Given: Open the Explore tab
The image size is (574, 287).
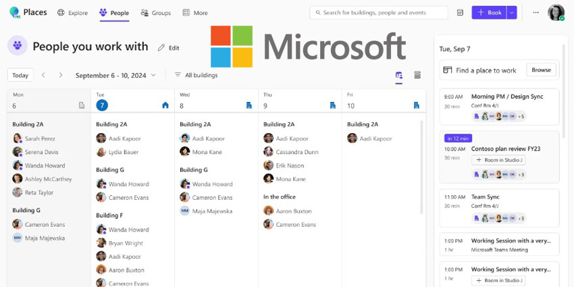Looking at the screenshot, I should [72, 13].
